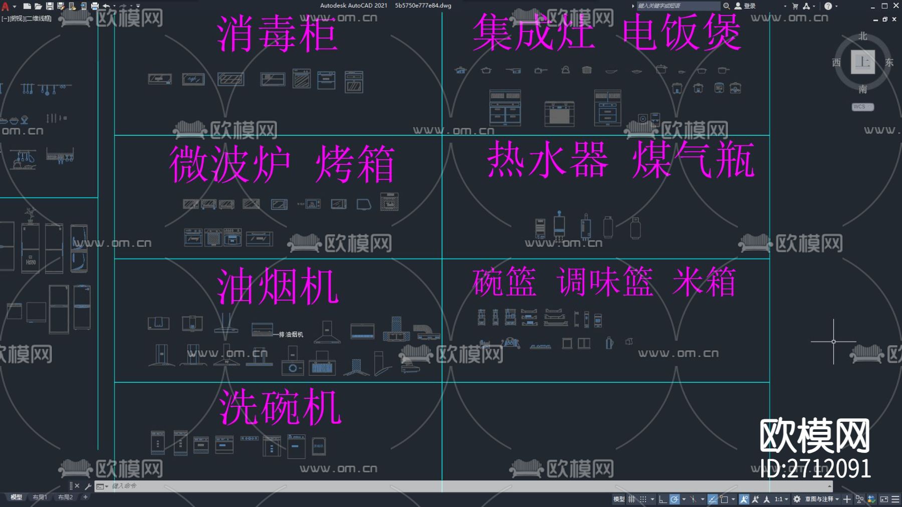Expand the WCS dropdown under the ViewCube

(x=862, y=107)
